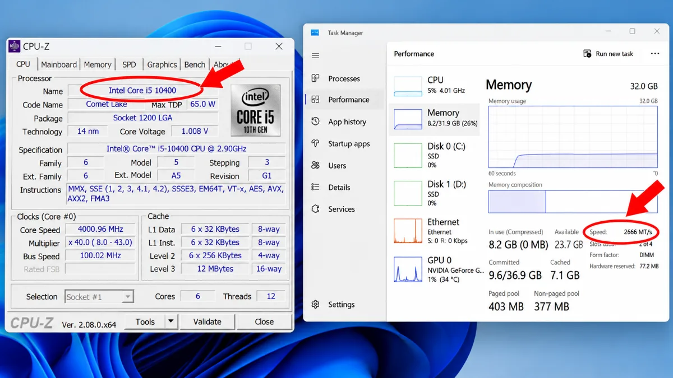Click the Startup apps gauge icon
This screenshot has width=673, height=378.
tap(315, 143)
